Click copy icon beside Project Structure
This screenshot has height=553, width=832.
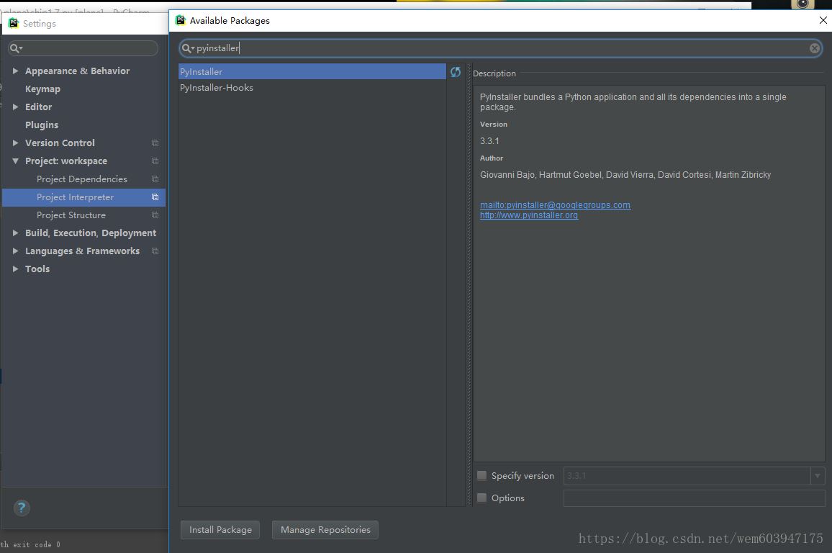click(x=155, y=215)
